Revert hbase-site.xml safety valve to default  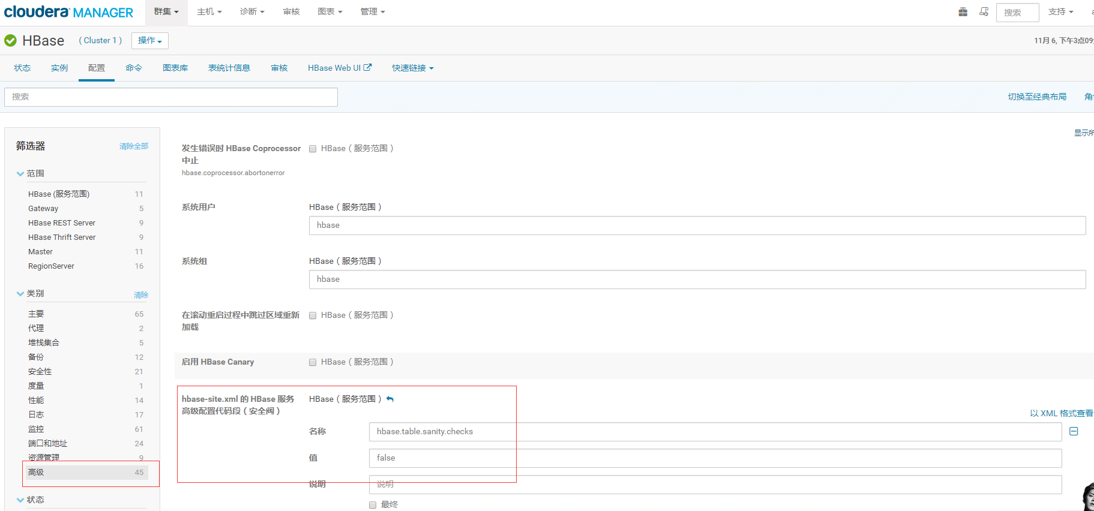pyautogui.click(x=390, y=399)
